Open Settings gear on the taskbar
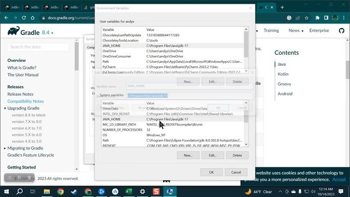Viewport: 350px width, 197px height. click(x=142, y=192)
